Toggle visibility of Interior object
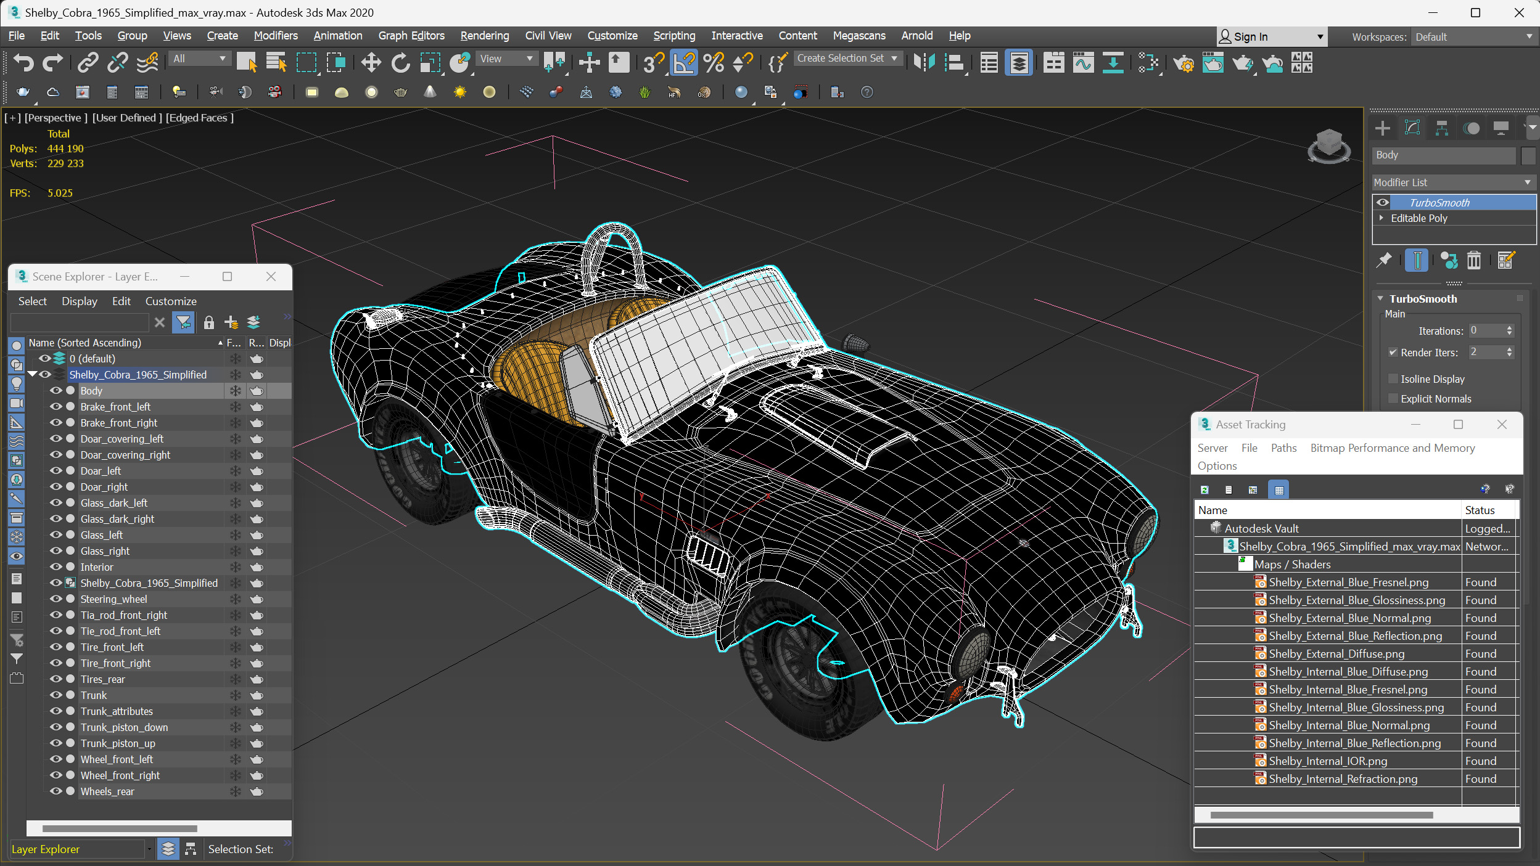 pos(56,566)
